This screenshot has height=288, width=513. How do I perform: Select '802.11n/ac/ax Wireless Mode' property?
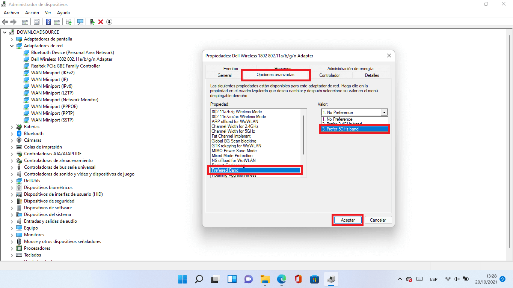pyautogui.click(x=238, y=117)
